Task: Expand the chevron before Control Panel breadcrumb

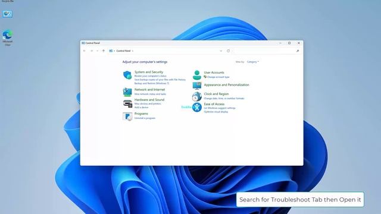Action: [114, 51]
